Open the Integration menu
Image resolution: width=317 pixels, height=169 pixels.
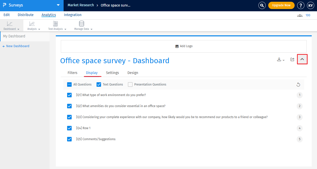coord(73,15)
